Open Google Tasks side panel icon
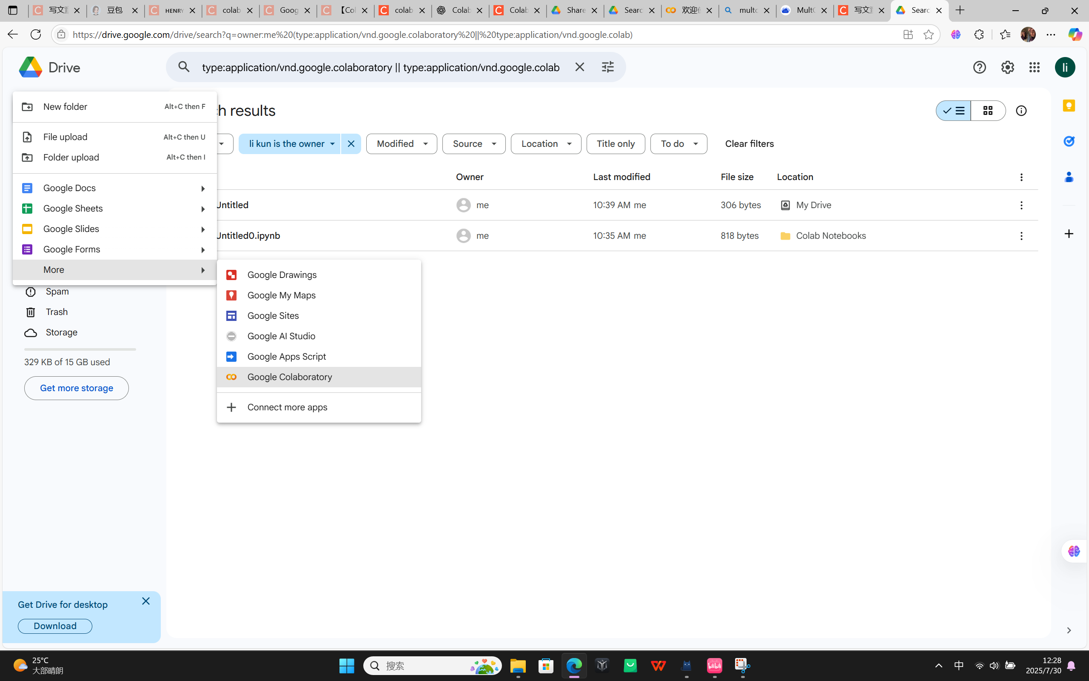1089x681 pixels. [x=1069, y=141]
